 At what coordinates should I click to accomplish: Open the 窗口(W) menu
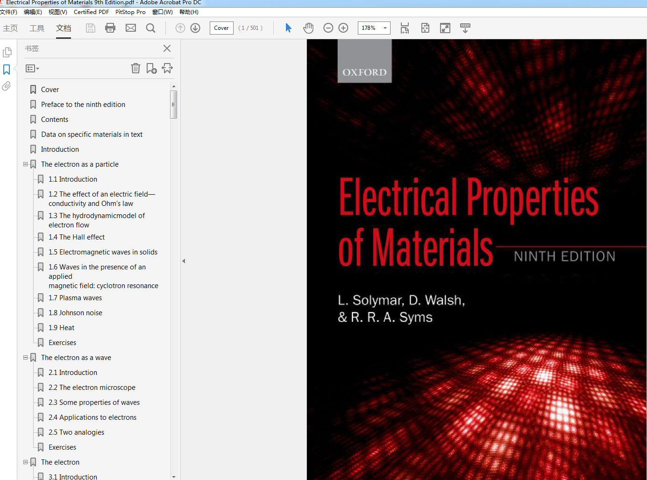pos(163,12)
